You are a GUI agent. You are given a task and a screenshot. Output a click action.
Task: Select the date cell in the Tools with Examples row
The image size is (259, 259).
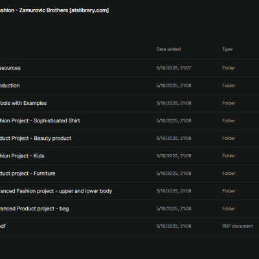point(174,103)
